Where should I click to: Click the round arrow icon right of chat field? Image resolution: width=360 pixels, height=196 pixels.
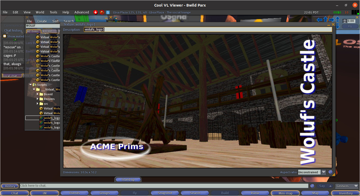(x=312, y=186)
